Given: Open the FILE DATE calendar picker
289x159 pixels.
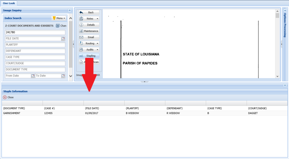Looking at the screenshot, I should 63,39.
